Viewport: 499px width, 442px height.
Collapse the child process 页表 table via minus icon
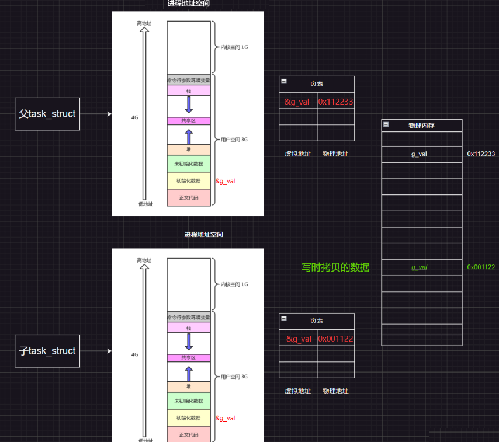click(x=284, y=318)
